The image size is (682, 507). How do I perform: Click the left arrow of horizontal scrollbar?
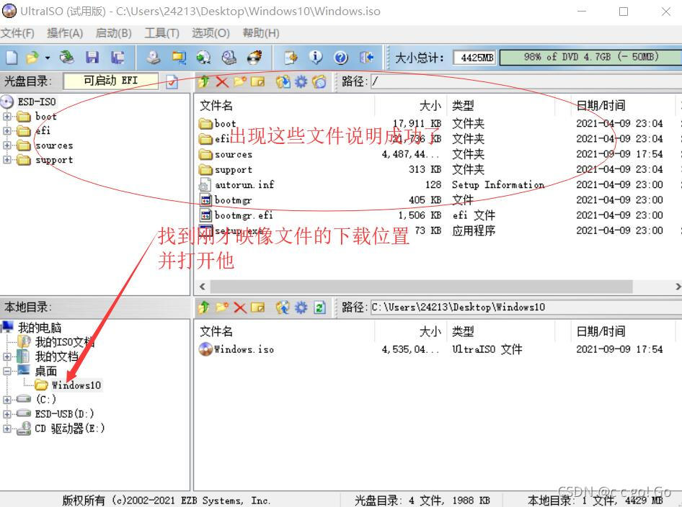(x=203, y=287)
